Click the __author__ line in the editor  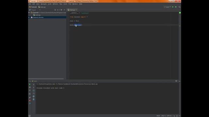point(79,13)
